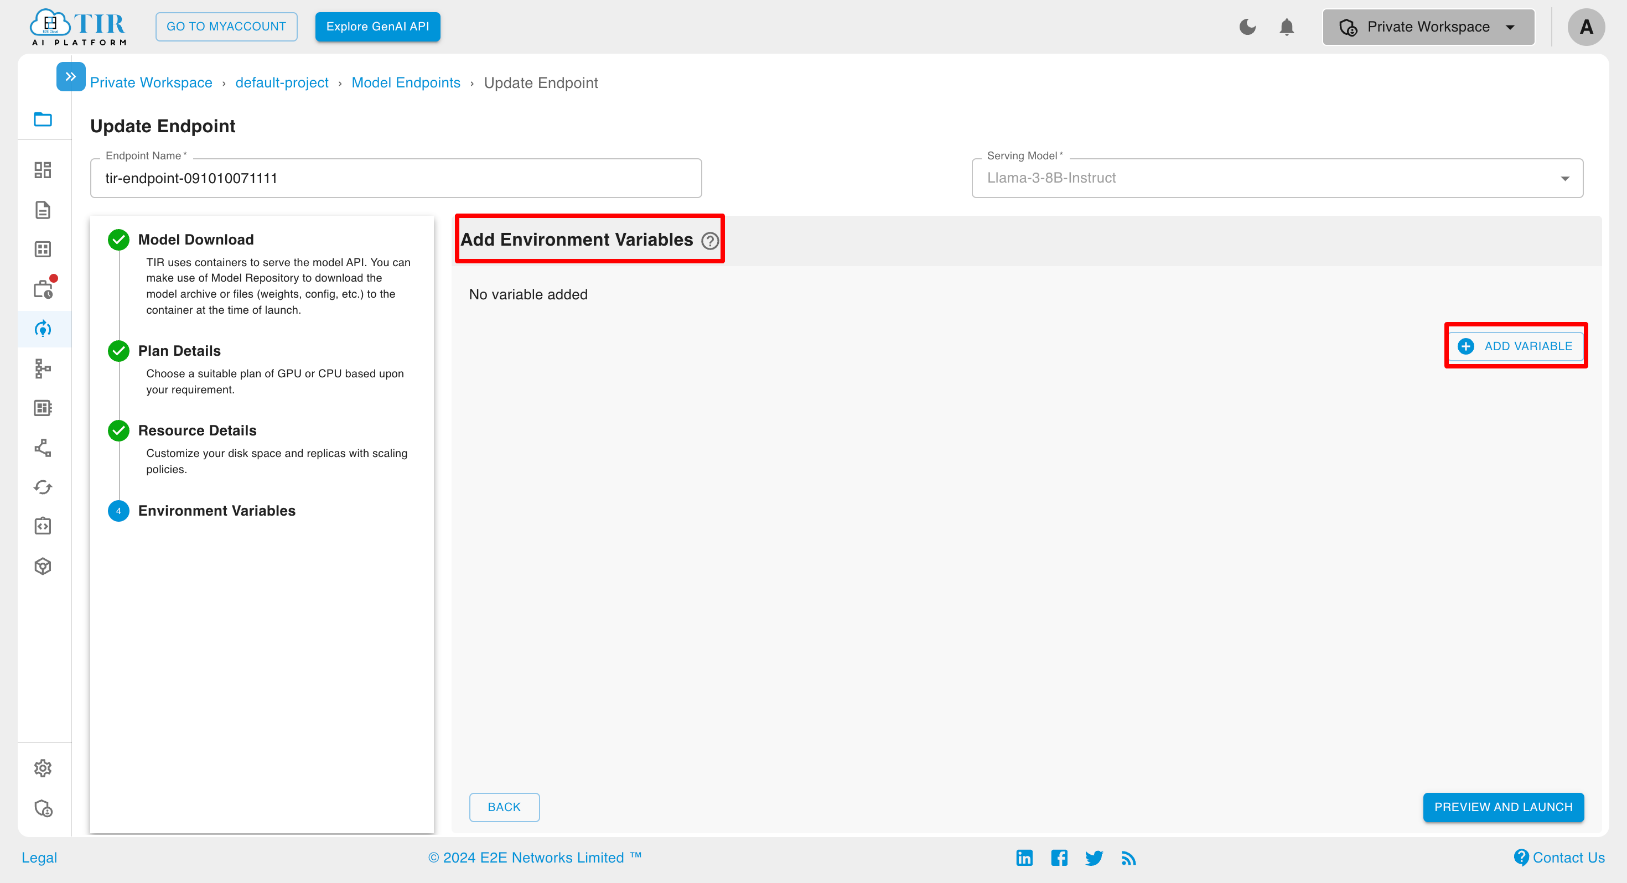The image size is (1627, 883).
Task: Click the document icon in sidebar
Action: [x=43, y=210]
